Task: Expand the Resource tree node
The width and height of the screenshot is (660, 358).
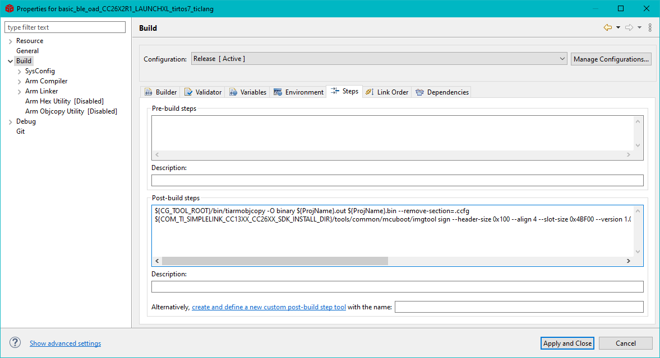Action: point(10,40)
